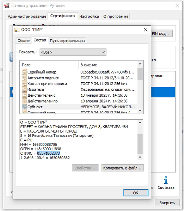The width and height of the screenshot is (184, 211).
Task: Click the Серийный номер field icon
Action: coord(24,72)
